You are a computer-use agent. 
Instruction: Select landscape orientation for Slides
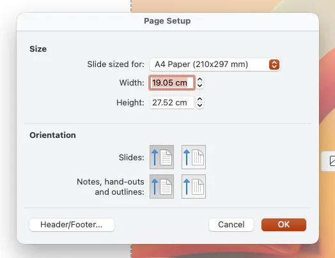coord(194,157)
